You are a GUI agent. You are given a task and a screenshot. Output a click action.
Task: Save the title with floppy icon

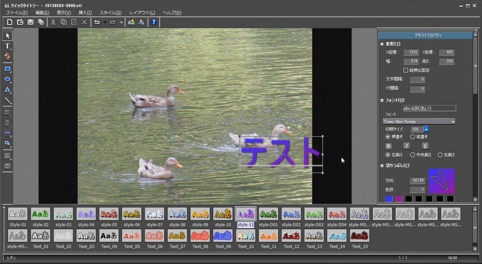tap(30, 22)
